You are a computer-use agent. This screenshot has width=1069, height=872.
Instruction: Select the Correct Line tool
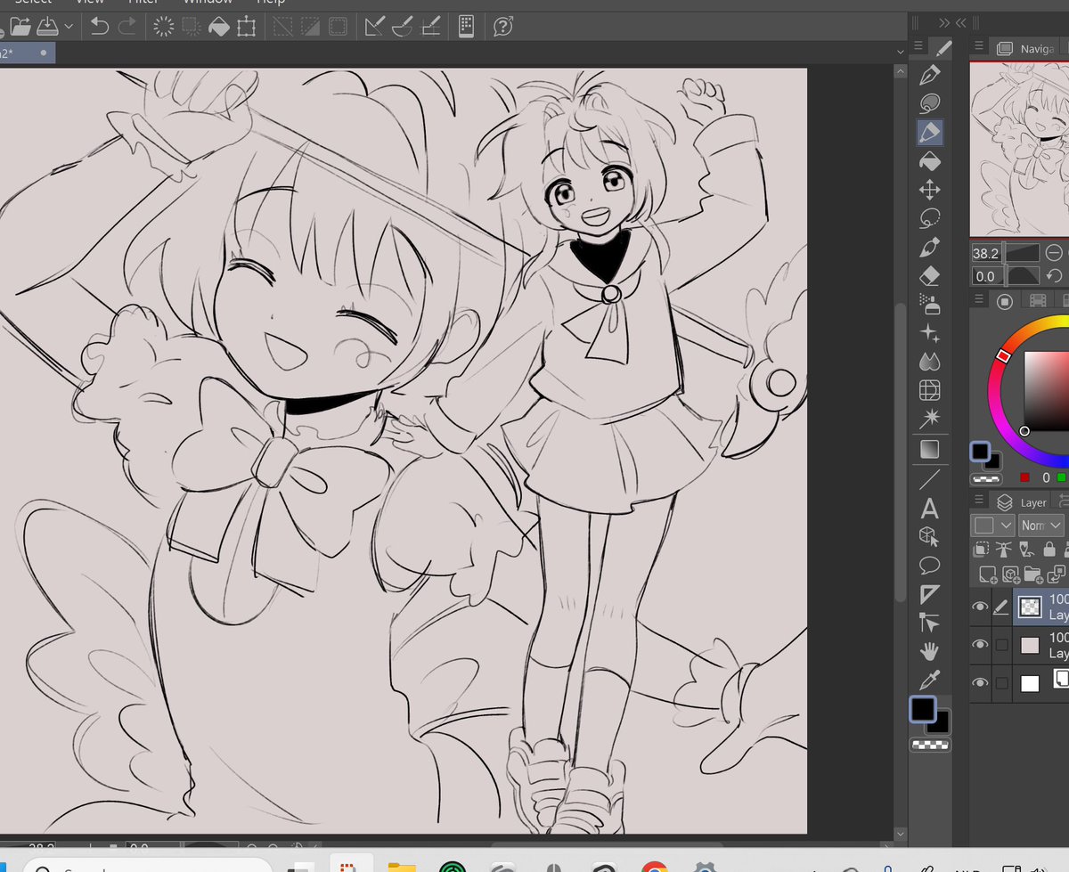(930, 622)
